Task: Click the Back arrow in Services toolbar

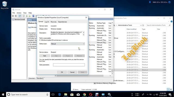Action: [x=13, y=16]
